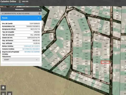Select parcel 012 outlined in red
126x95 pixels.
click(105, 62)
